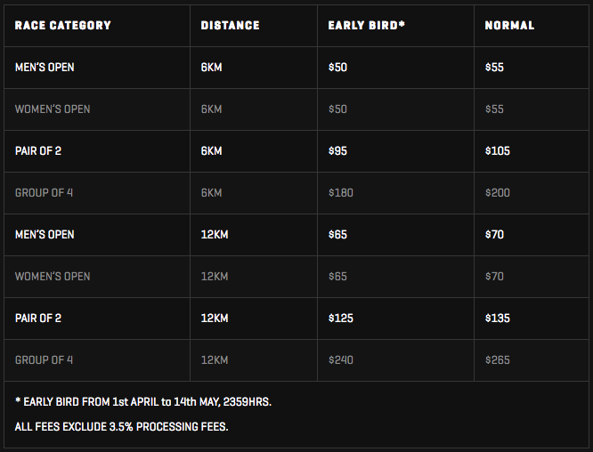Select the $65 Men's 12KM early bird price
This screenshot has width=593, height=452.
point(337,235)
